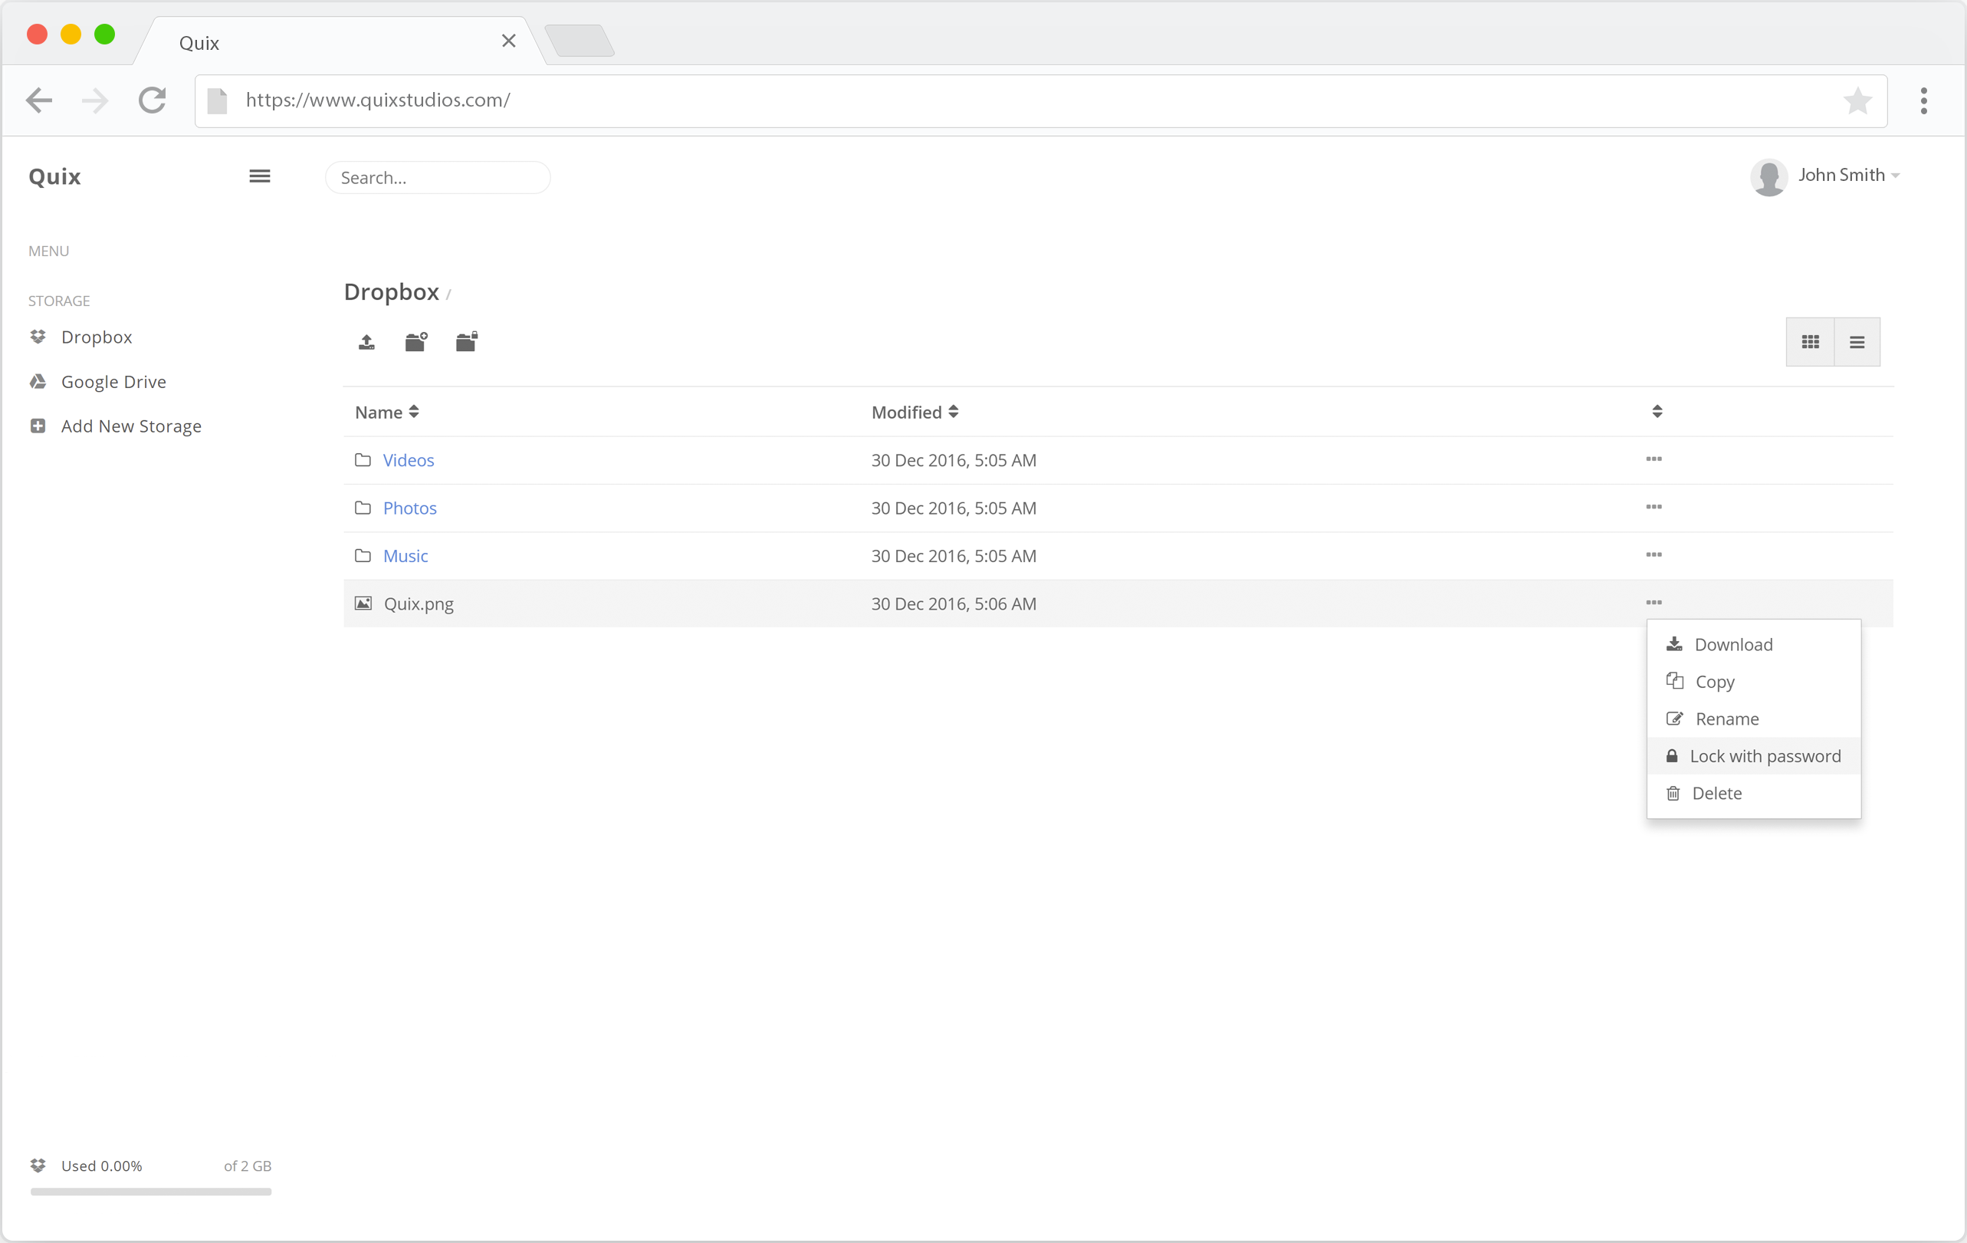Focus the Search input field
Image resolution: width=1967 pixels, height=1243 pixels.
click(437, 177)
